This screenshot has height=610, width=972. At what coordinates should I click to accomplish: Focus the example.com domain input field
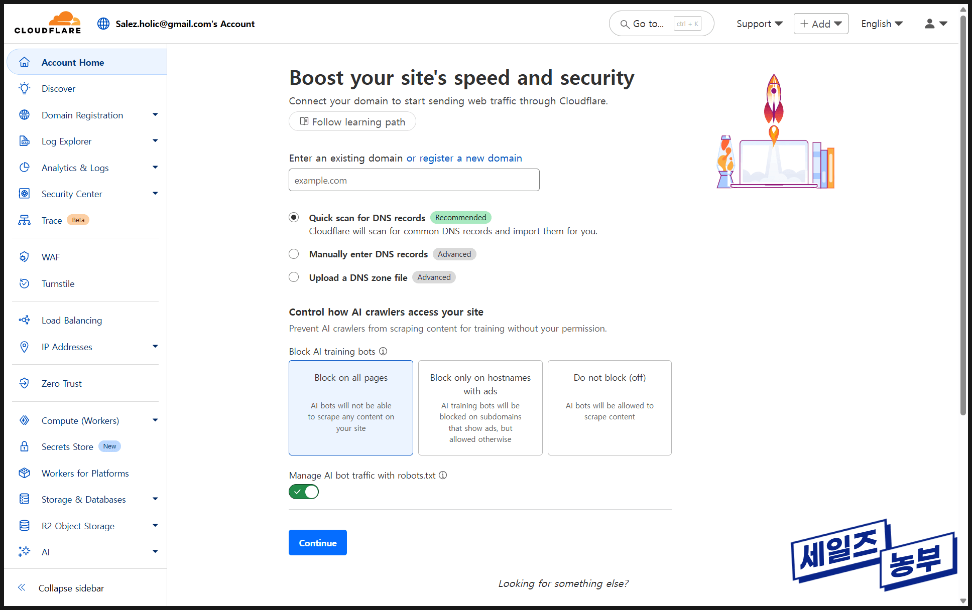[414, 180]
